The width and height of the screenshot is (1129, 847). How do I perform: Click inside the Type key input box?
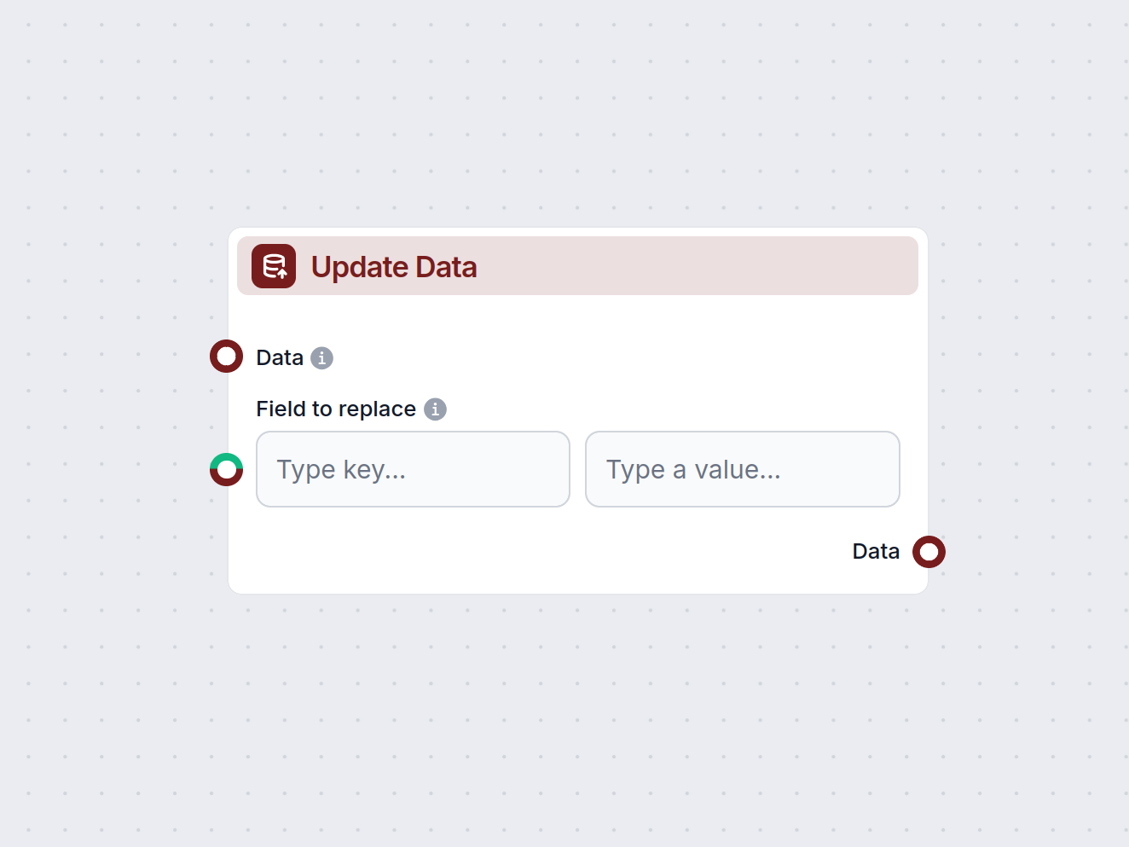413,469
